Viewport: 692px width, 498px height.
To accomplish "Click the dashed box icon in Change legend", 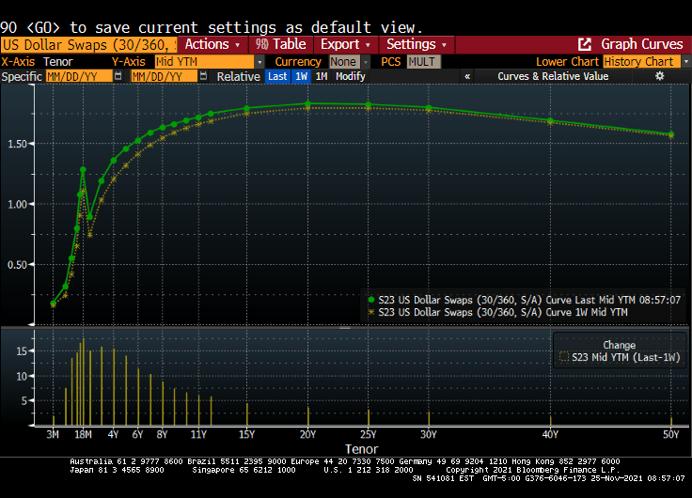I will pyautogui.click(x=564, y=357).
